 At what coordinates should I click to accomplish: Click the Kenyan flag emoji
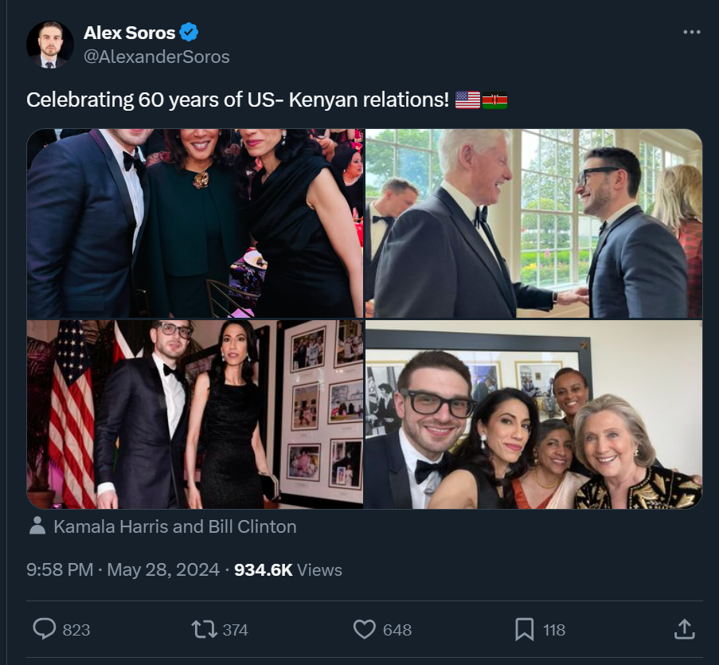pyautogui.click(x=494, y=100)
